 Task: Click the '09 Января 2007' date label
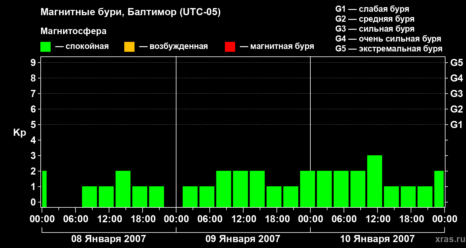(x=243, y=239)
